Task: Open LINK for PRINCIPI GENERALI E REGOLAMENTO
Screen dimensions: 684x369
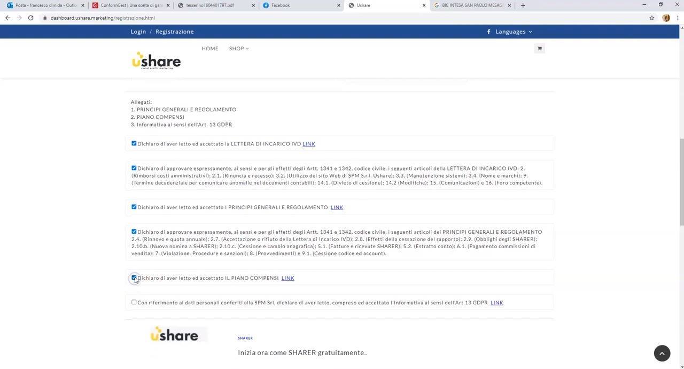Action: (337, 207)
